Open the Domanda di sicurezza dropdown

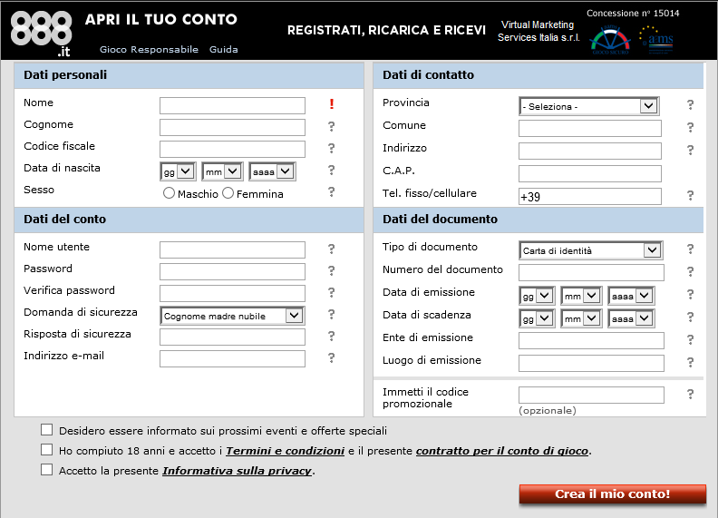pos(233,316)
